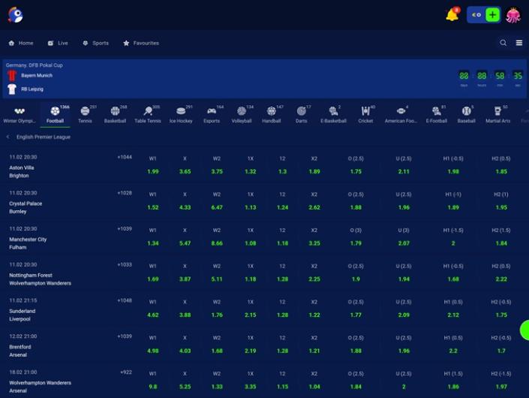Screen dimensions: 529x398
Task: Click the search magnifier icon
Action: (x=503, y=43)
